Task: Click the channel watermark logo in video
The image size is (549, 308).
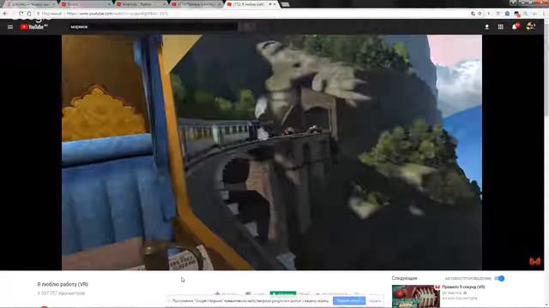Action: tap(534, 261)
